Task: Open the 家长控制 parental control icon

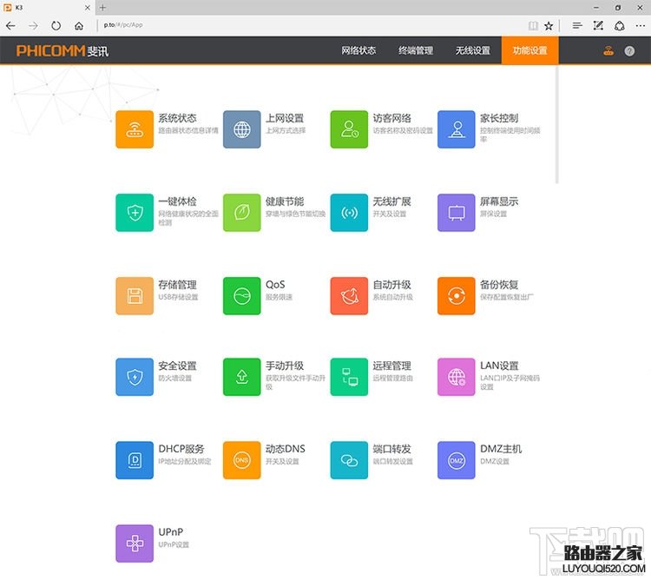Action: pyautogui.click(x=457, y=129)
